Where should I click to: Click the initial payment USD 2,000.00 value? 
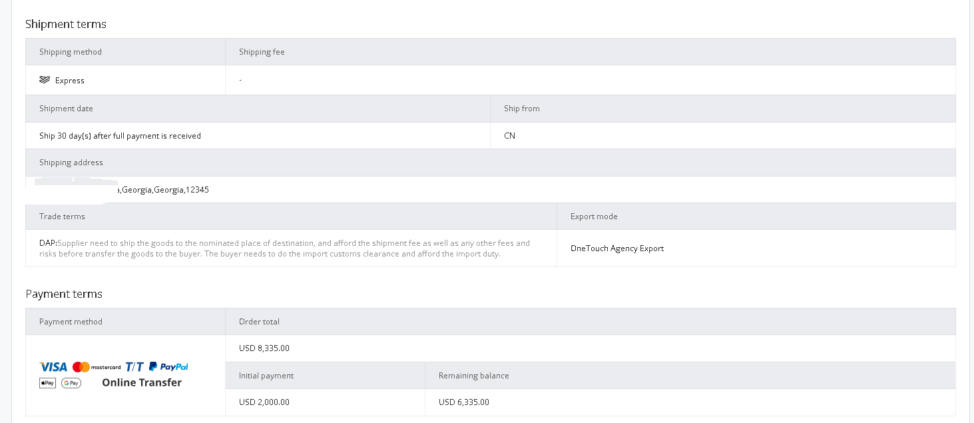point(264,402)
